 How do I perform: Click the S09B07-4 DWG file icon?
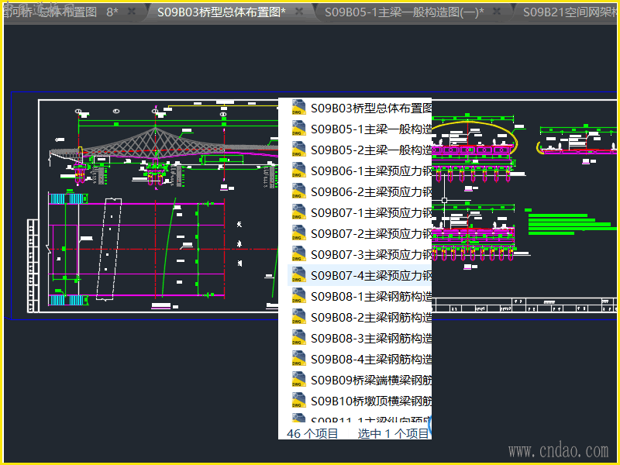coord(298,275)
